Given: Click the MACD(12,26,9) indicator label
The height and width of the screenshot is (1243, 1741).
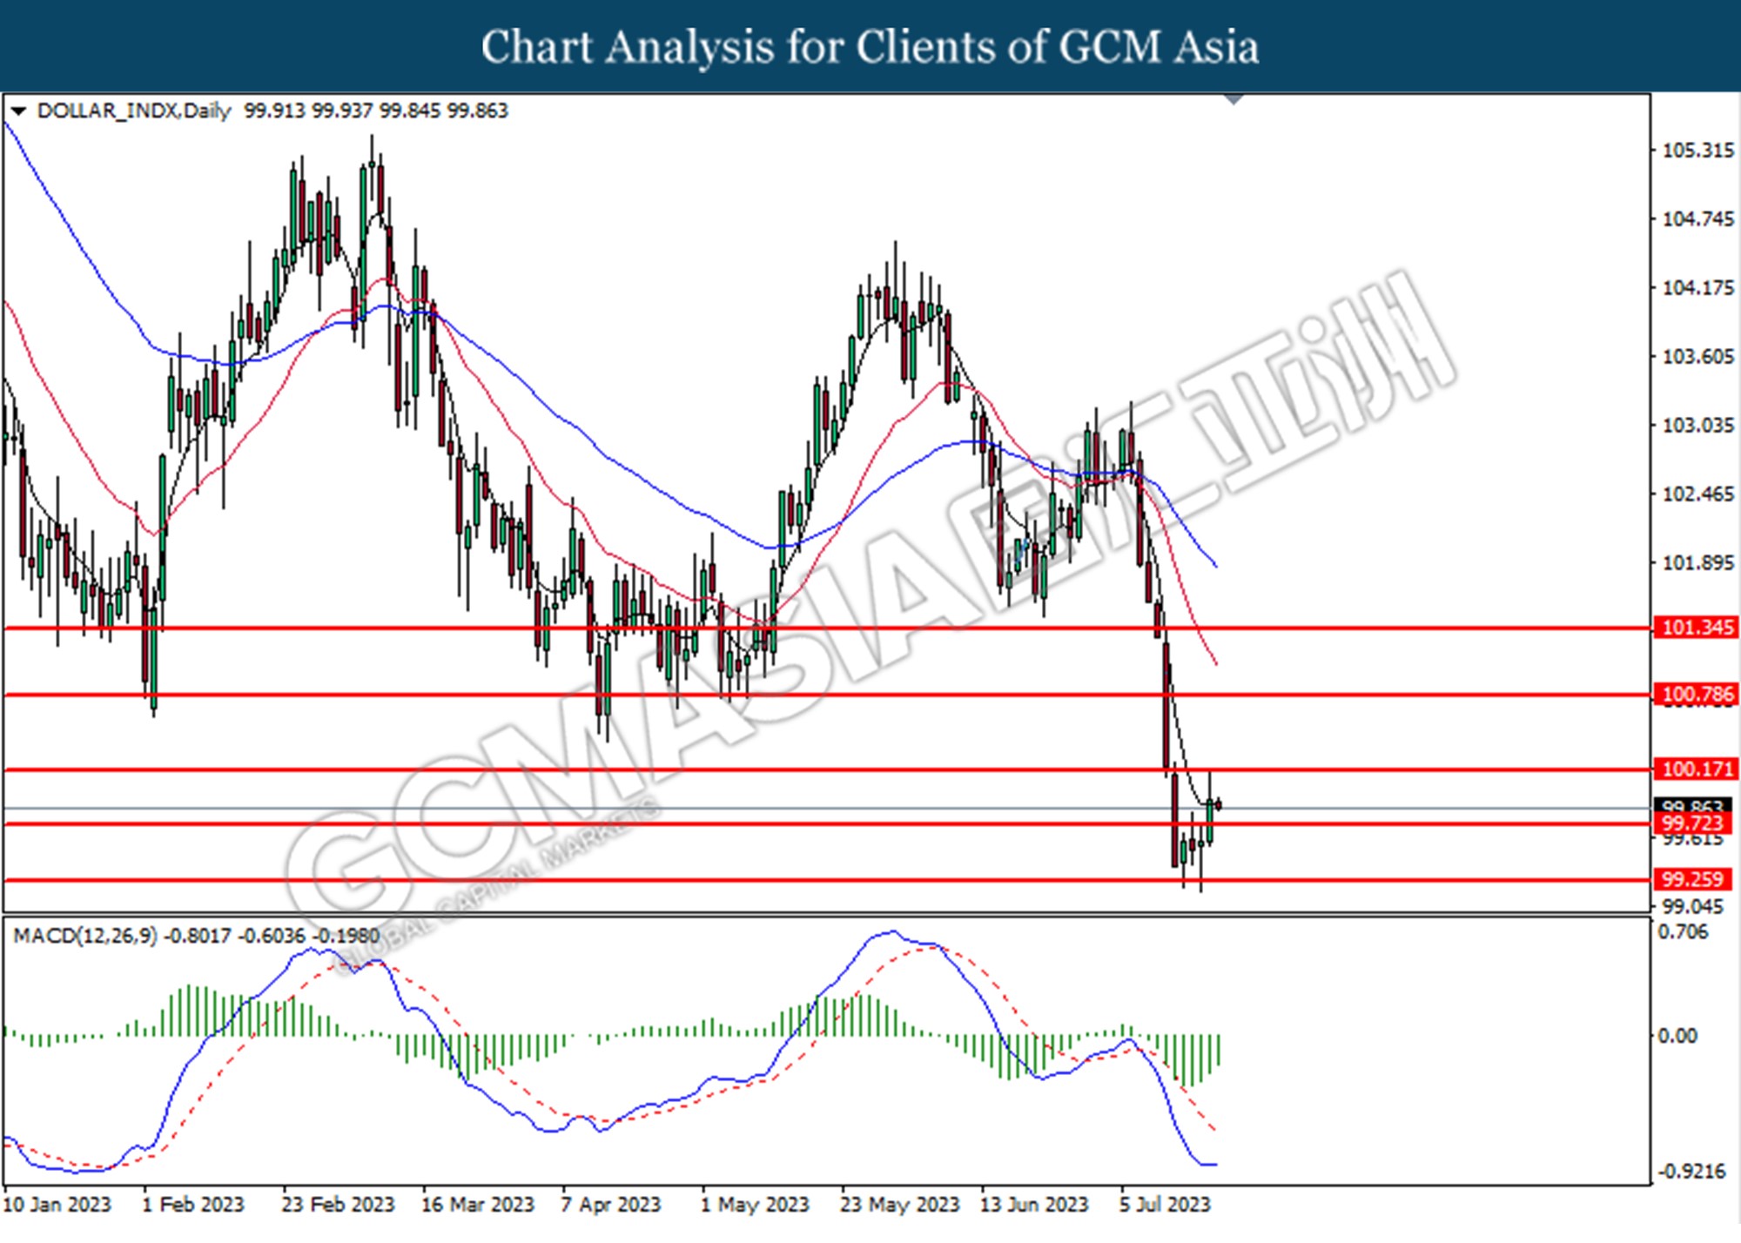Looking at the screenshot, I should click(85, 936).
